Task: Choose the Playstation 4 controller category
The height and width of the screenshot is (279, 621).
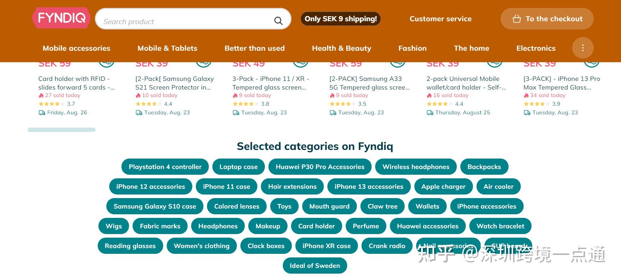Action: 165,167
